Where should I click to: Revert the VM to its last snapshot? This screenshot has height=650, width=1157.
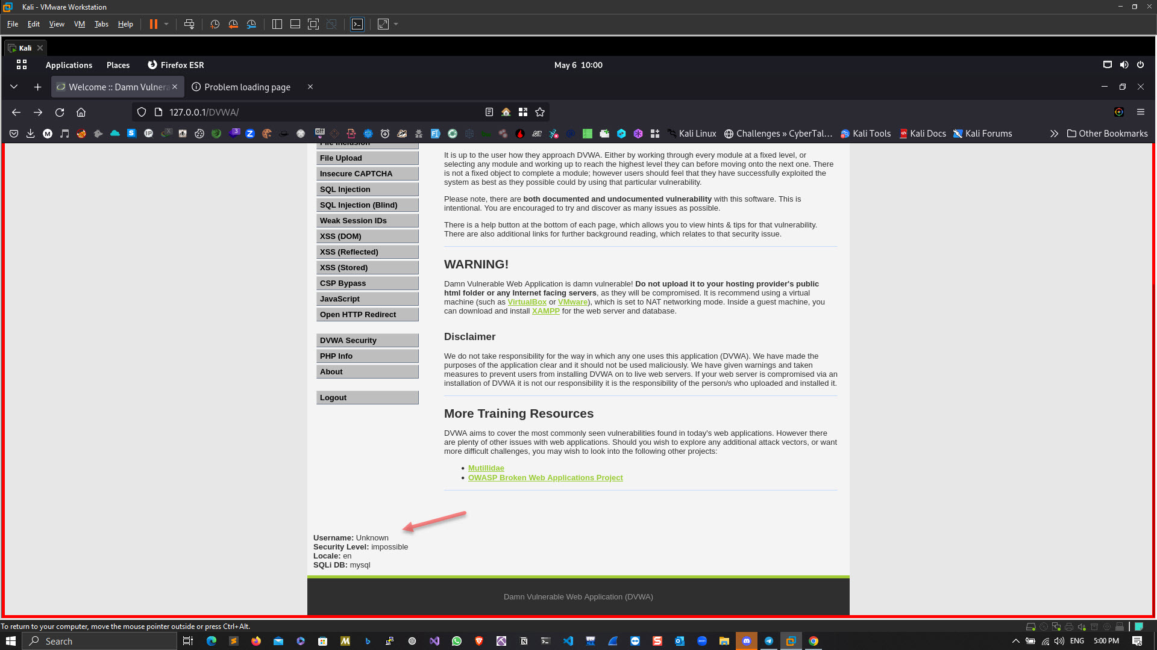tap(233, 24)
